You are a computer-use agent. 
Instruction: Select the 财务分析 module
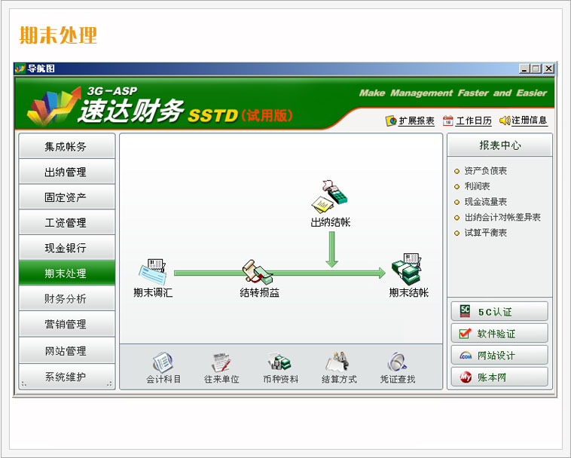(x=67, y=298)
